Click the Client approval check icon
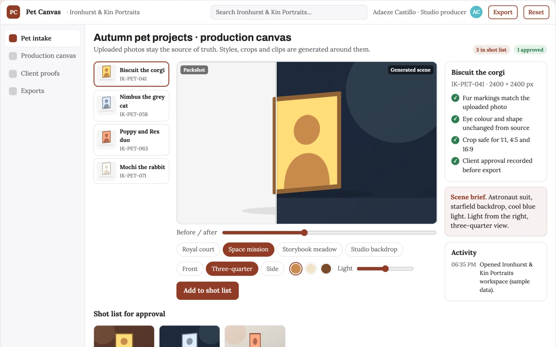The height and width of the screenshot is (347, 556). point(455,161)
